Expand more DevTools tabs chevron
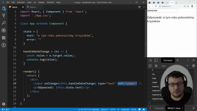Image resolution: width=197 pixels, height=111 pixels. click(x=177, y=60)
